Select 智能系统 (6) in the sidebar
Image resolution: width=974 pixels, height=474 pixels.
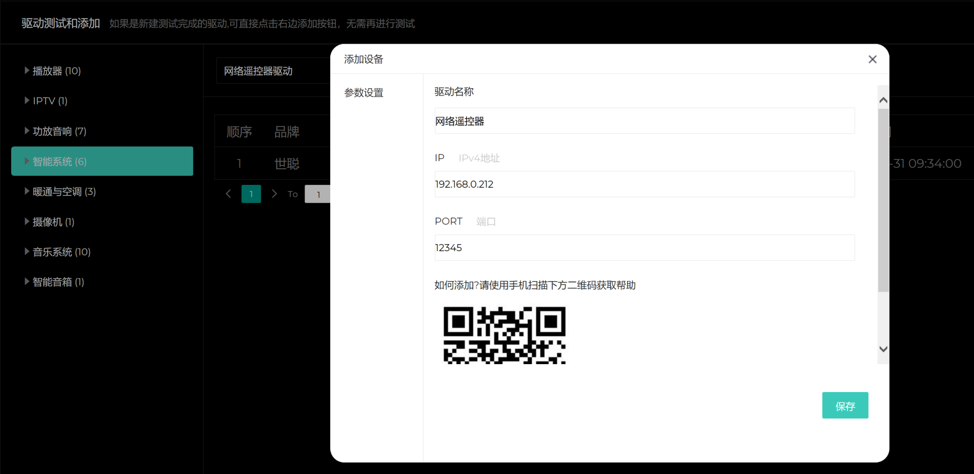102,161
